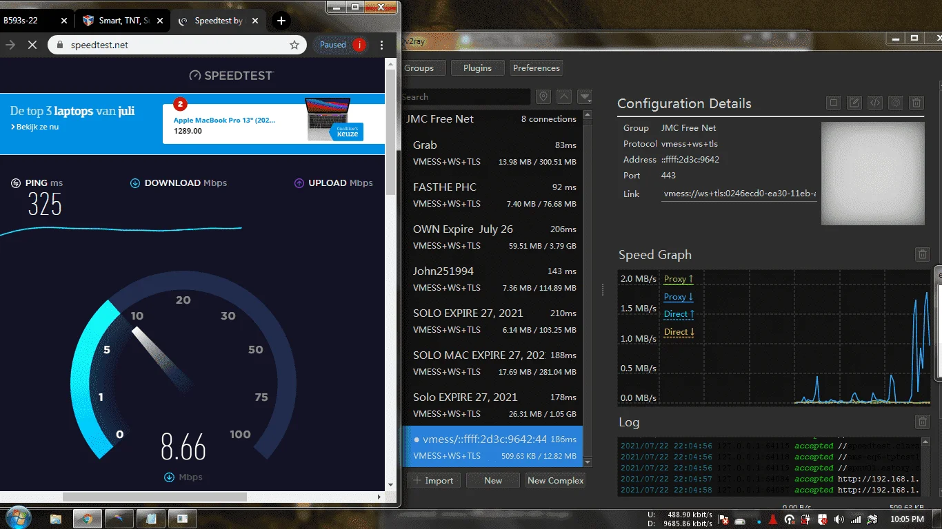Select the vmess/::ffff:2d3c:9642 connection
The image size is (942, 529).
(492, 446)
